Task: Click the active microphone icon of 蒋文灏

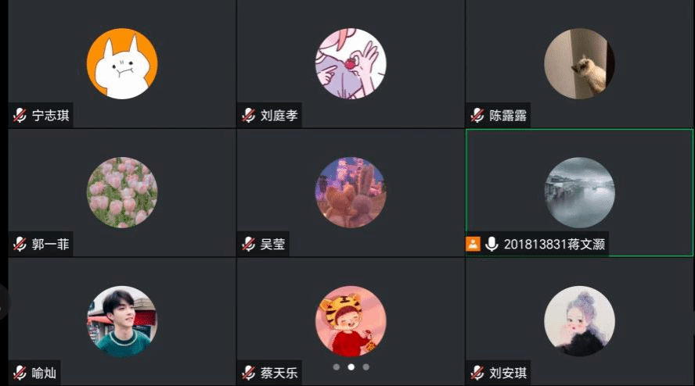Action: pos(492,244)
